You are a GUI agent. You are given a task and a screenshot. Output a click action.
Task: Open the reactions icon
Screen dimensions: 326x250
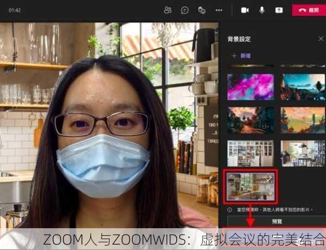tap(202, 10)
